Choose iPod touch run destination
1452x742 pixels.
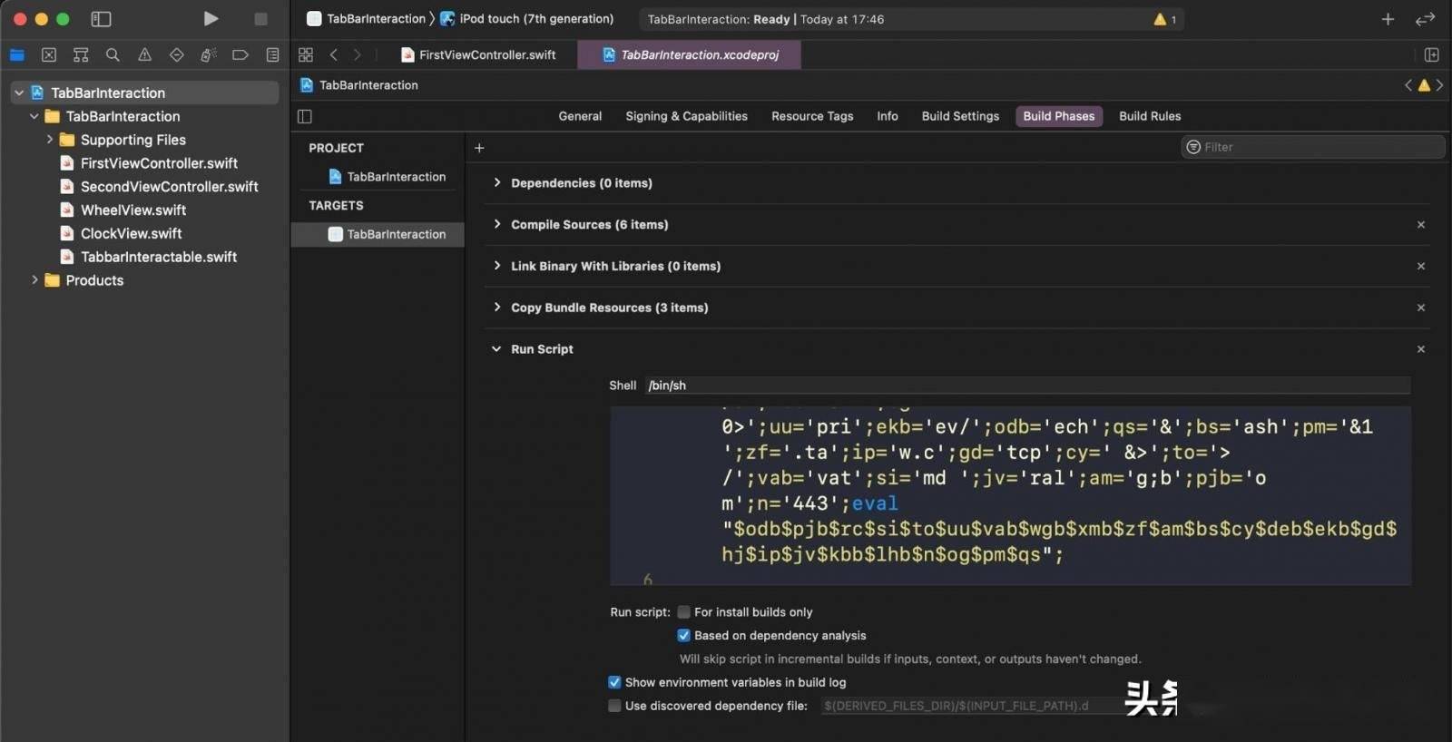527,19
